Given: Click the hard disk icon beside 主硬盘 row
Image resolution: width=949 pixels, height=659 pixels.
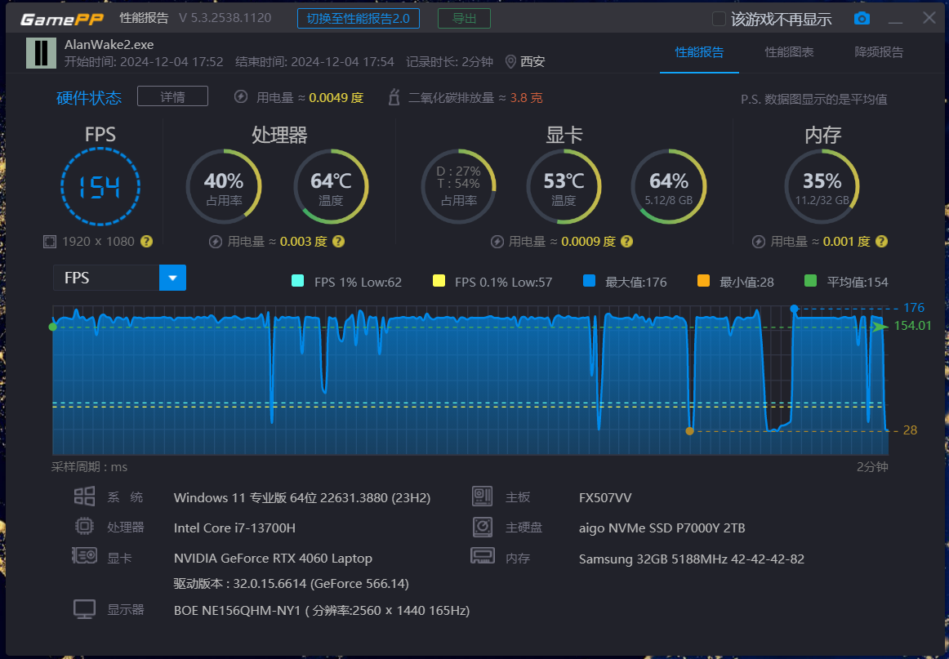Looking at the screenshot, I should pyautogui.click(x=483, y=527).
